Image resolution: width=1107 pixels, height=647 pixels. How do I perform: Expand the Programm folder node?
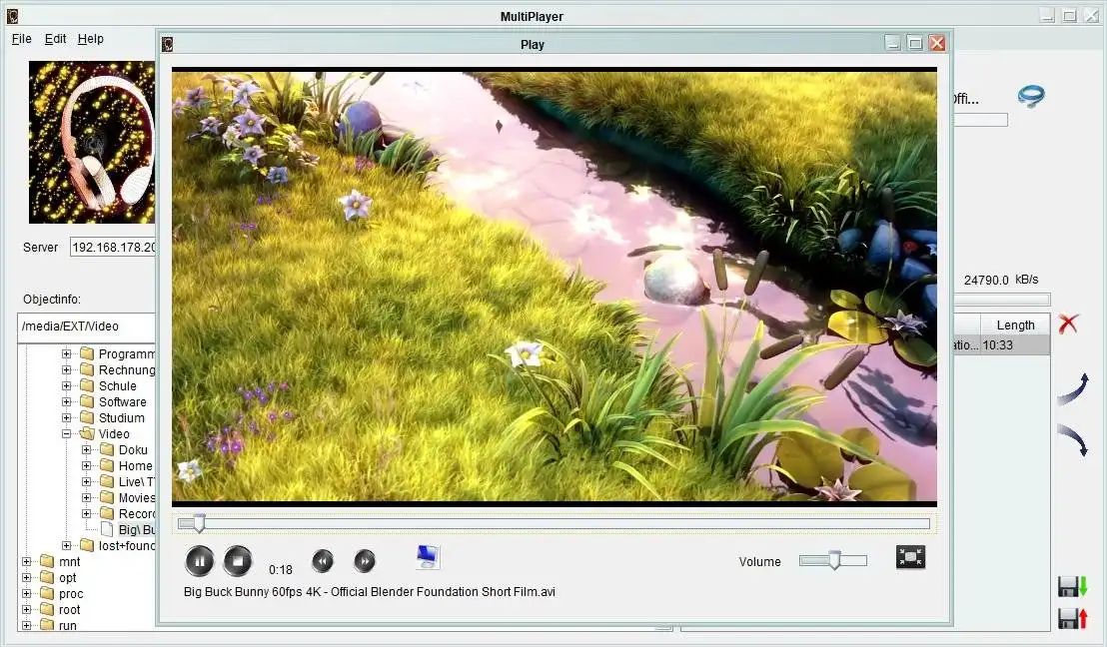[66, 353]
